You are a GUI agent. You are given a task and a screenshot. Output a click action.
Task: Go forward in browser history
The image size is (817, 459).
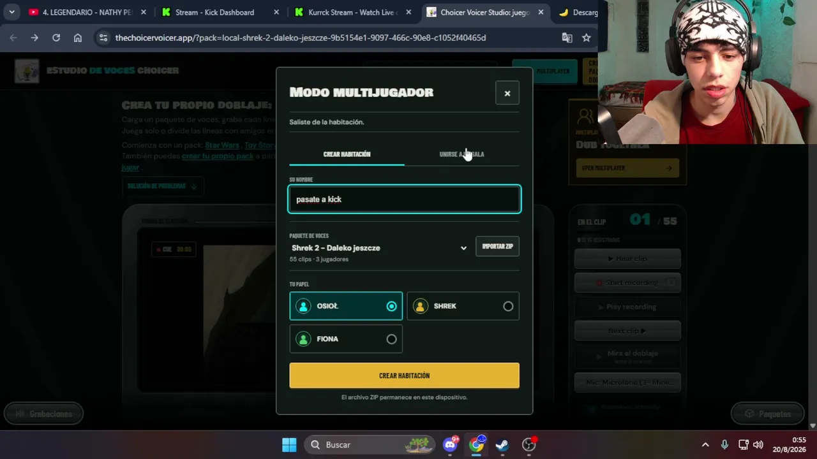(x=34, y=38)
